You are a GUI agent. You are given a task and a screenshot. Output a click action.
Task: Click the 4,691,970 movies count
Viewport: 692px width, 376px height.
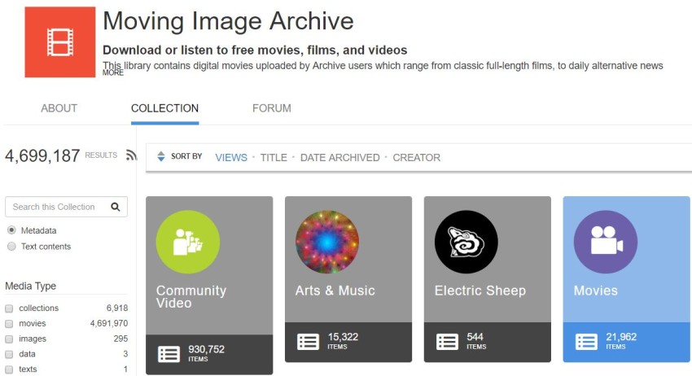click(109, 323)
